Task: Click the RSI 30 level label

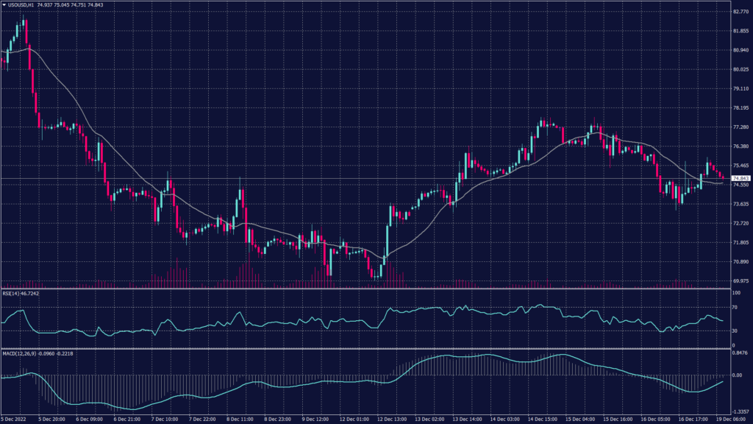Action: (735, 331)
